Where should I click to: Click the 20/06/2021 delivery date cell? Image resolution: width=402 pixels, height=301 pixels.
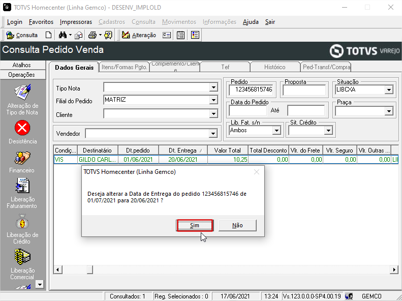pyautogui.click(x=183, y=160)
